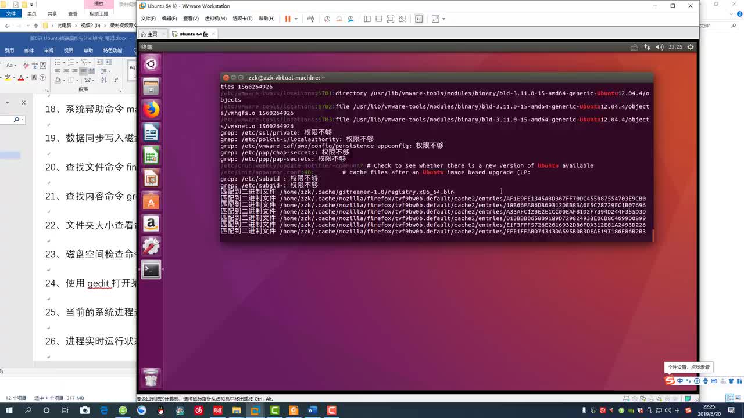The image size is (744, 418).
Task: Open LibreOffice Calc in dock
Action: 151,156
